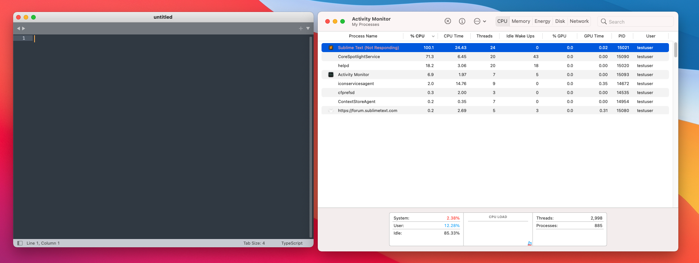
Task: Toggle the side bar icon in Sublime status bar
Action: pos(20,243)
